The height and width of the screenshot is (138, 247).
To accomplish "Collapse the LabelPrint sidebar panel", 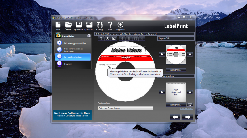I will [89, 36].
